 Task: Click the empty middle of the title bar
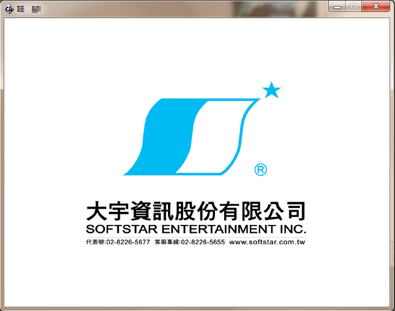point(181,8)
